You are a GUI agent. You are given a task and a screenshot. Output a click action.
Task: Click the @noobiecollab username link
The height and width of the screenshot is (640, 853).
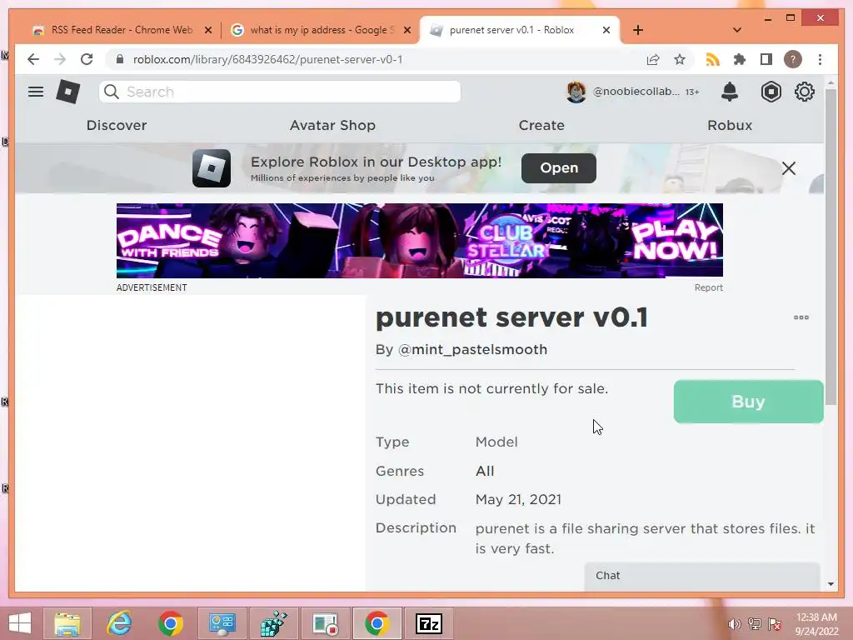636,92
